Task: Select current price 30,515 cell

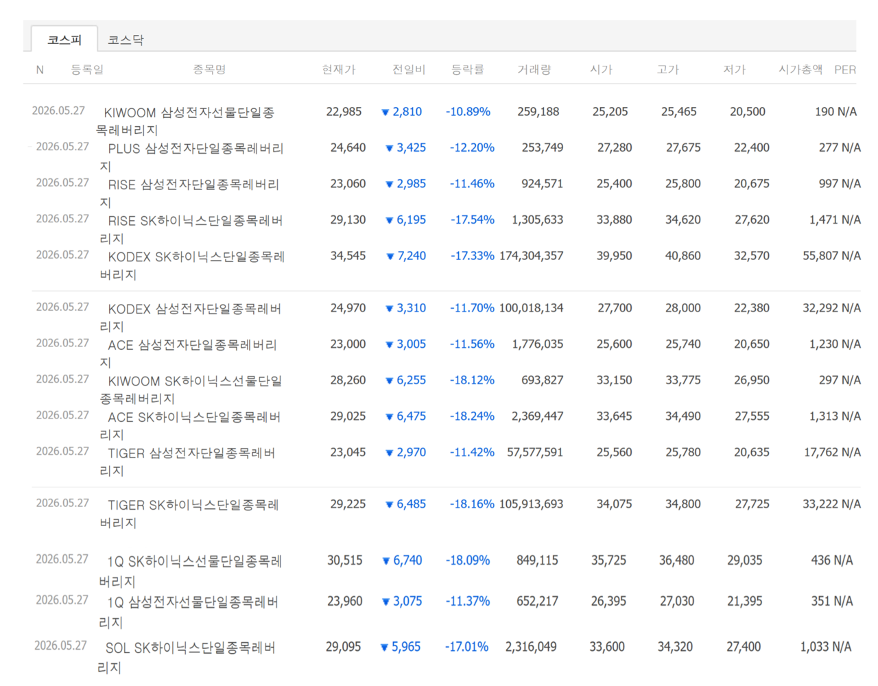Action: (x=345, y=560)
